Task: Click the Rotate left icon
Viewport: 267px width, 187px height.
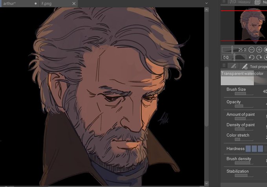Action: tap(252, 57)
